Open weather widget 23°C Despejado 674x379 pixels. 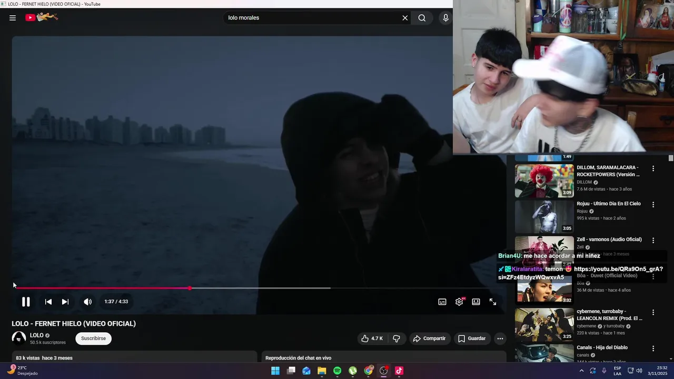pos(22,371)
